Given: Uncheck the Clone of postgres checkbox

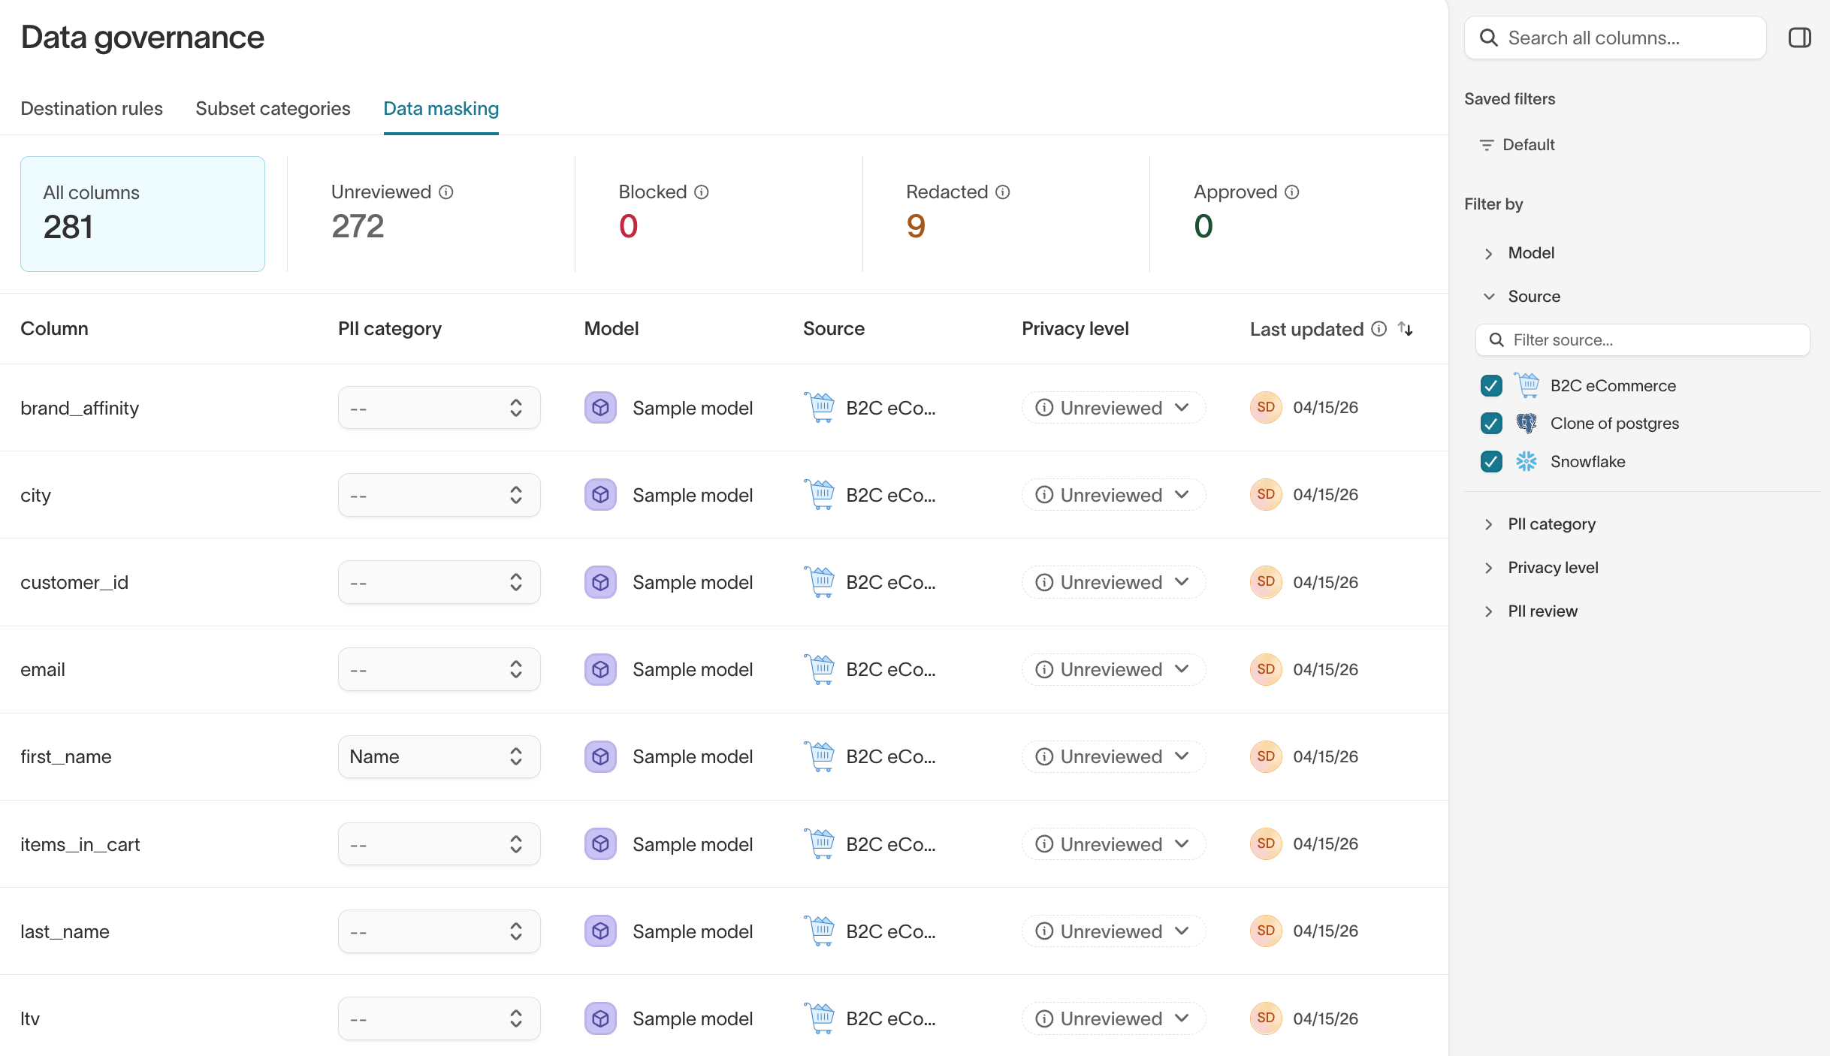Looking at the screenshot, I should 1491,424.
